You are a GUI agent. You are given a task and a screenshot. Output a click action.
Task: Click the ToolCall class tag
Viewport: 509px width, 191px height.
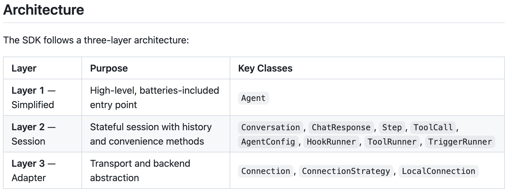[433, 128]
